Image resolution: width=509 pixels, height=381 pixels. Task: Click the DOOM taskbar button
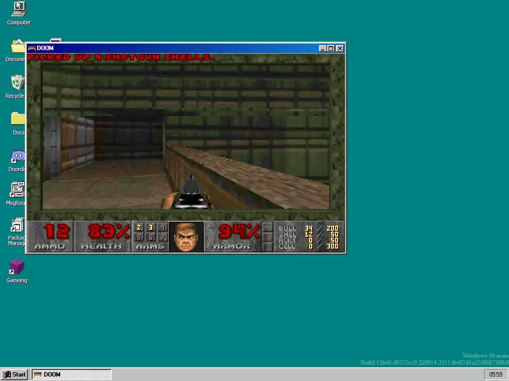coord(72,375)
